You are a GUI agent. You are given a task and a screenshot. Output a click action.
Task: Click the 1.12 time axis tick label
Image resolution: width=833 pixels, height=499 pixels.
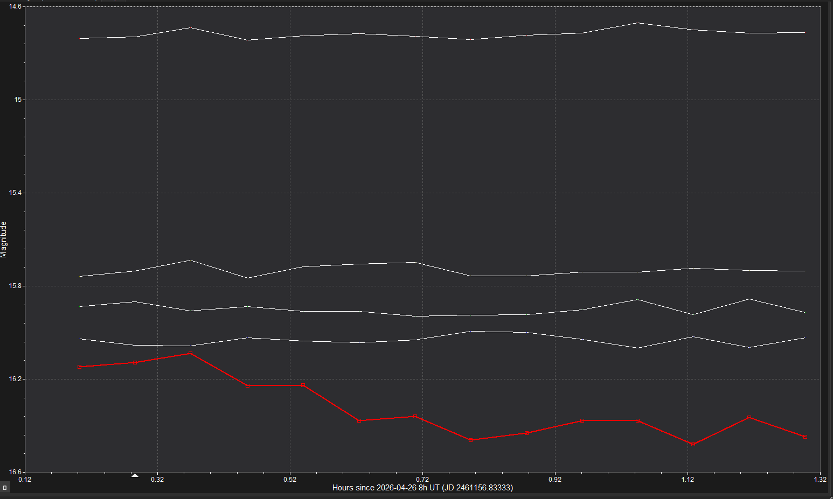pyautogui.click(x=688, y=479)
